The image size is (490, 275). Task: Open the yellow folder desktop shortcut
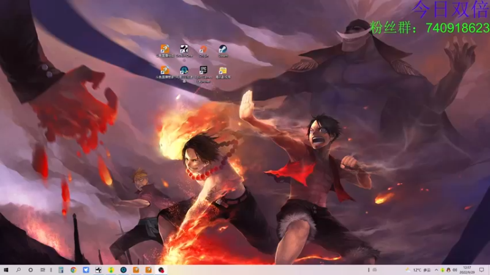(x=223, y=73)
